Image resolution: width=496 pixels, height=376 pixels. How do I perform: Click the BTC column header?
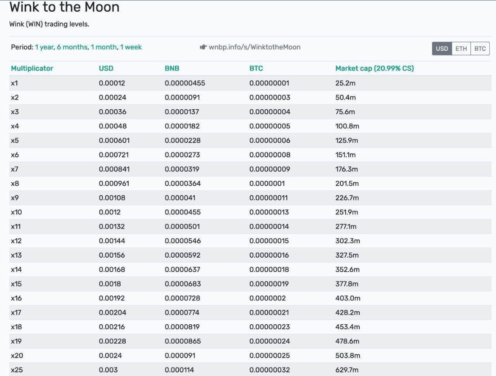[256, 68]
